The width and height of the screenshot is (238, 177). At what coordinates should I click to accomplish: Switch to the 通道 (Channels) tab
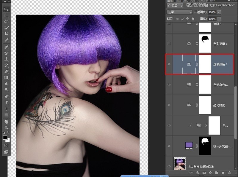click(x=178, y=1)
